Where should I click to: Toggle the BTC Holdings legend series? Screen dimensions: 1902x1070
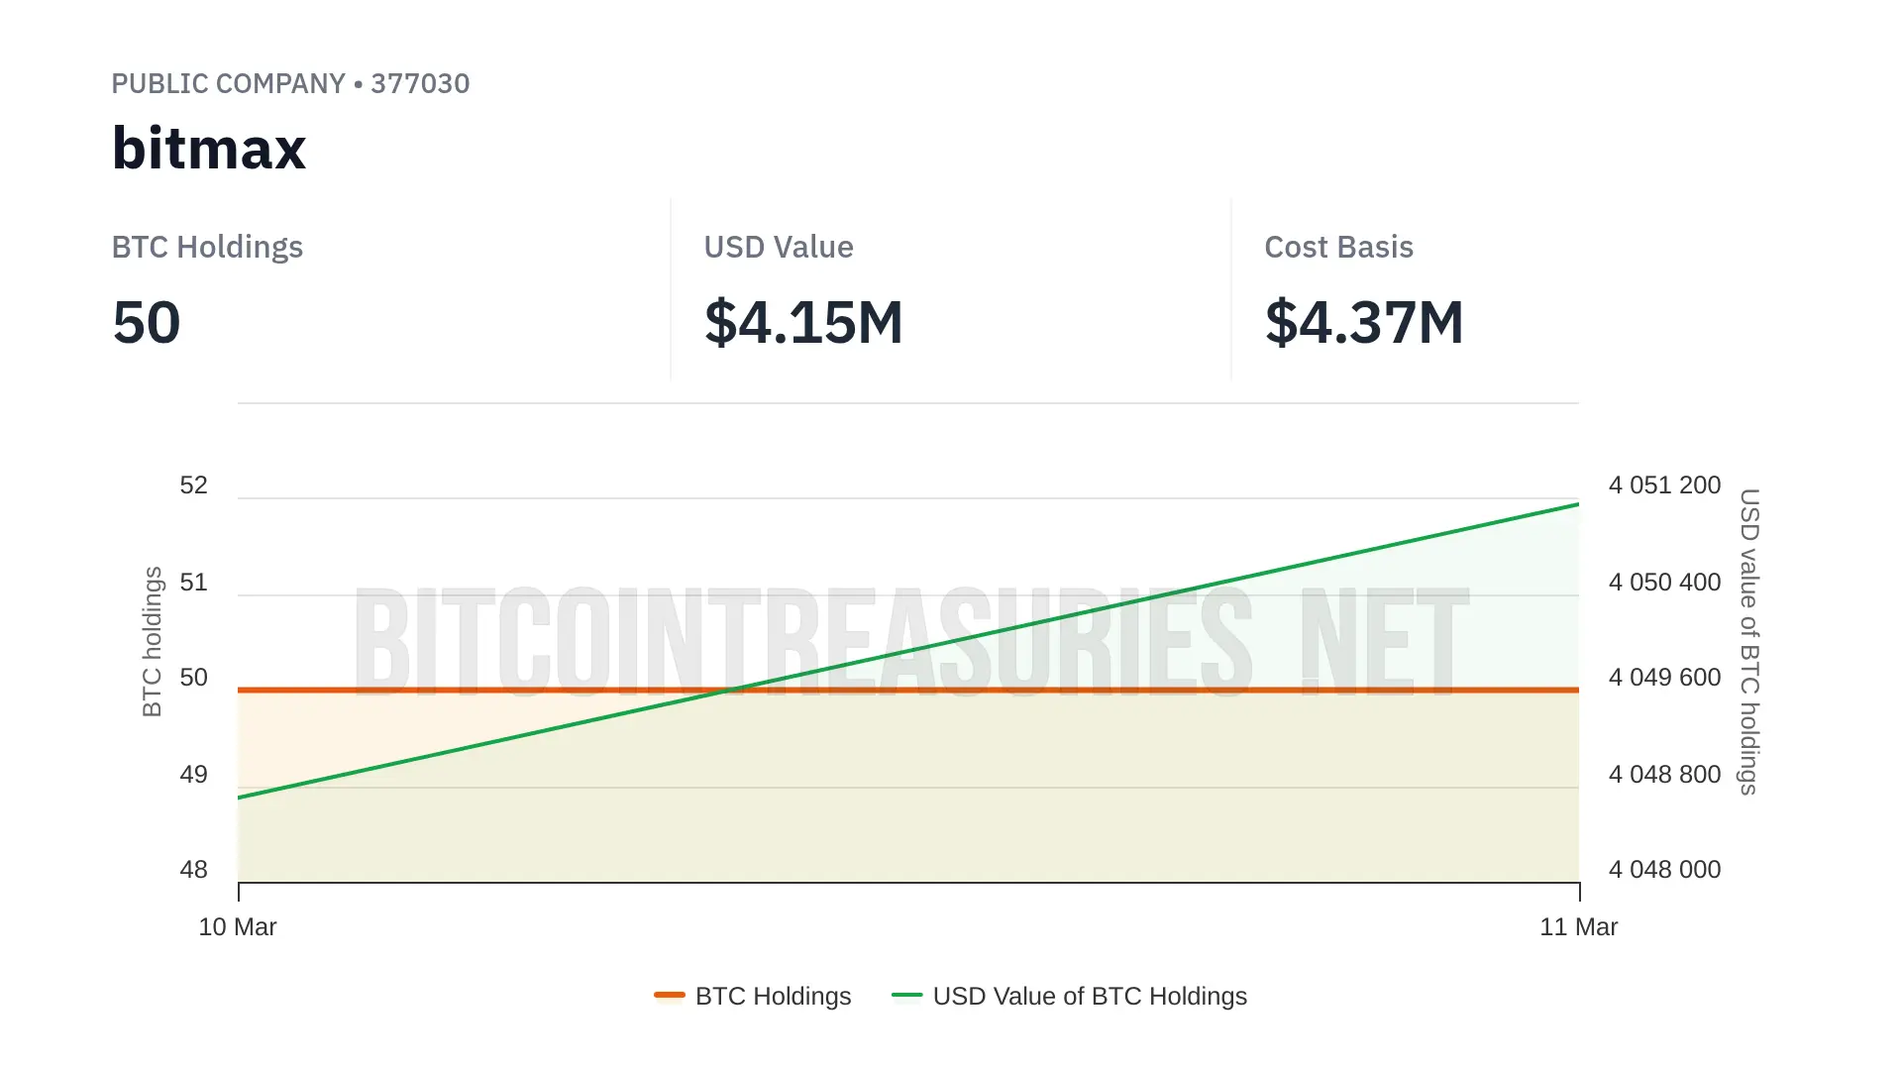[773, 996]
